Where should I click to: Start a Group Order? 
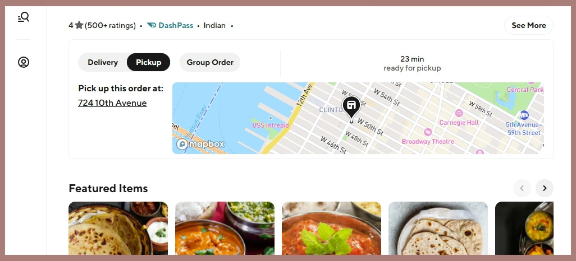pos(210,62)
